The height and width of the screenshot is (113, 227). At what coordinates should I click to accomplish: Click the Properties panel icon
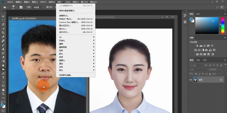point(185,22)
